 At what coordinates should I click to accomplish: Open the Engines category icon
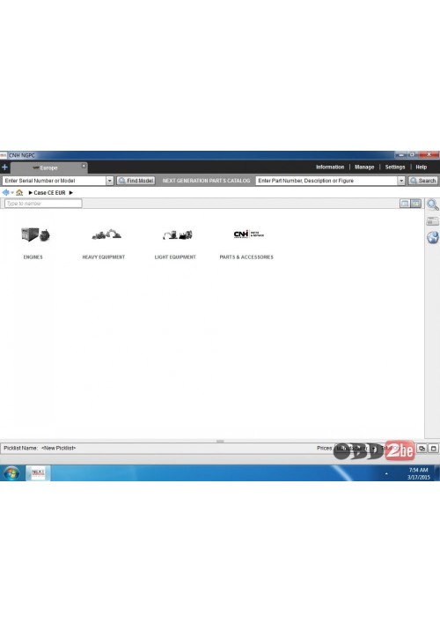click(x=35, y=234)
